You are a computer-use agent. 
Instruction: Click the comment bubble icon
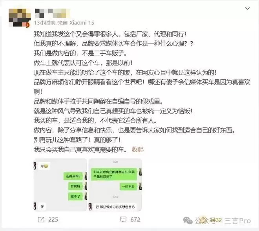point(123,220)
